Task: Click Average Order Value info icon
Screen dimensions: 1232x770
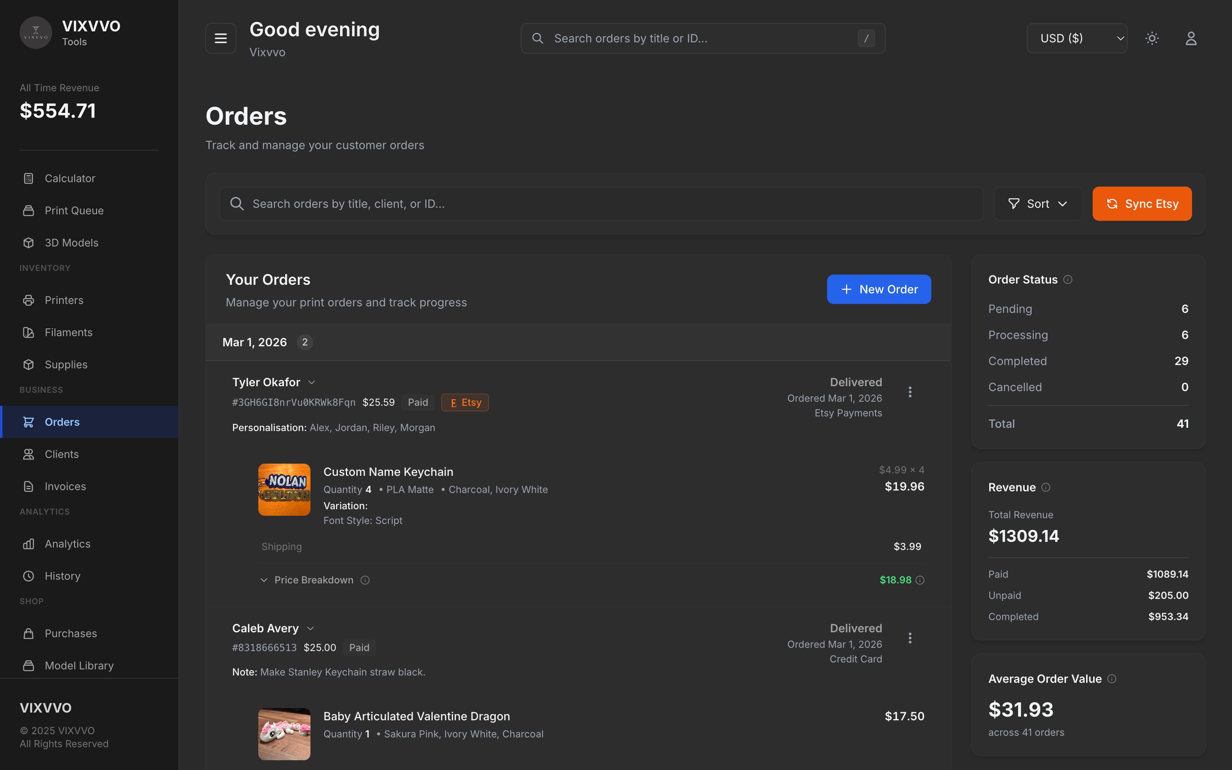Action: [1112, 679]
